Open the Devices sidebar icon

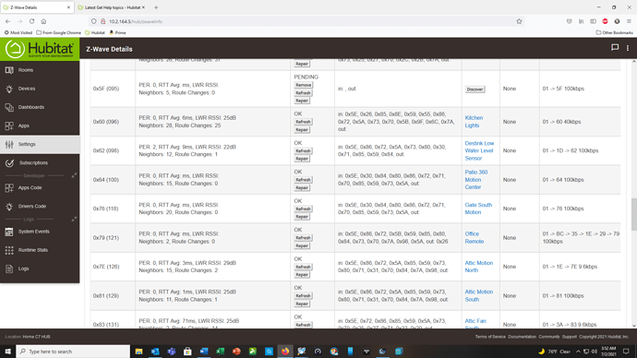(9, 89)
